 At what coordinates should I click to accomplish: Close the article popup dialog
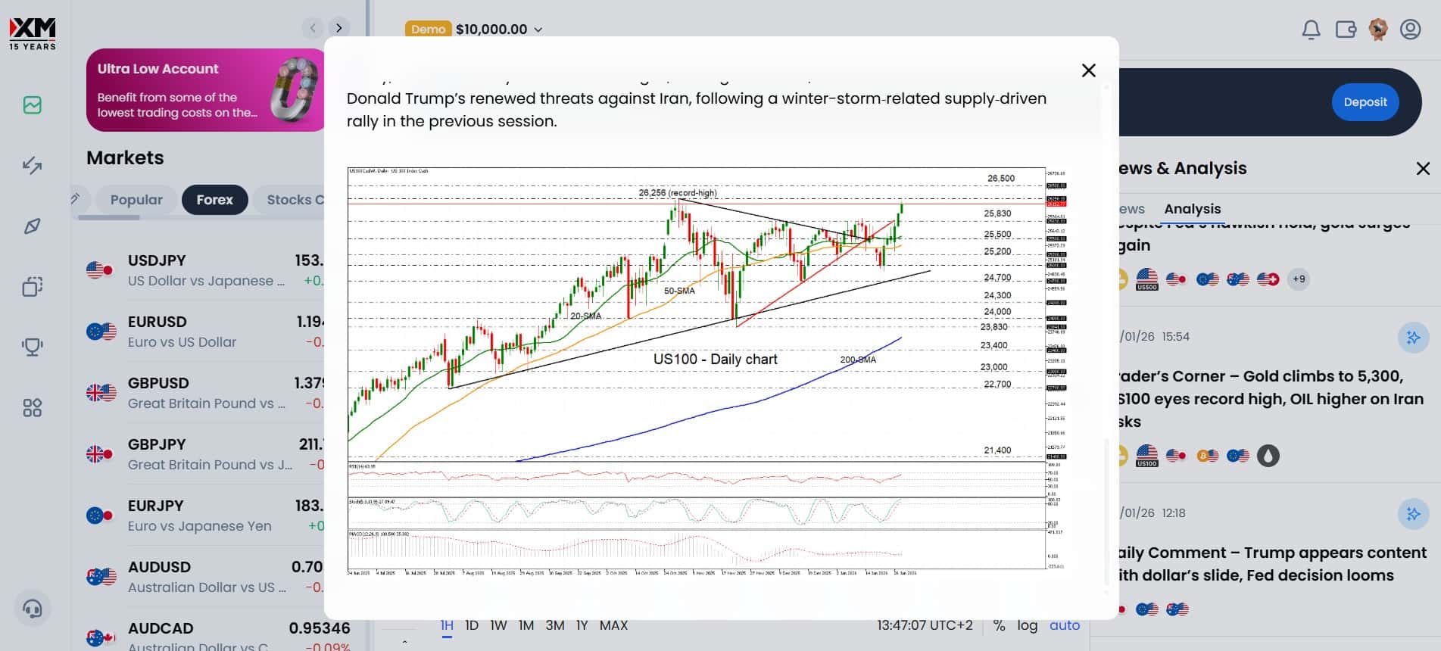point(1088,70)
